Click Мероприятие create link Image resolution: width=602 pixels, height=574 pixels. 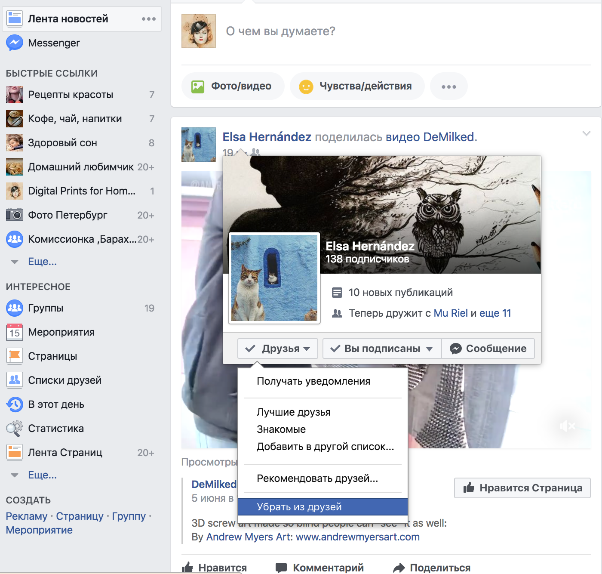pyautogui.click(x=39, y=530)
